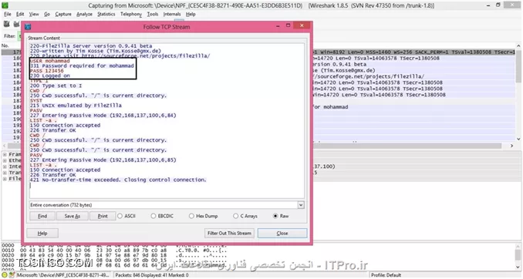Image resolution: width=523 pixels, height=279 pixels.
Task: Click the interfaces list toolbar icon
Action: pos(6,24)
